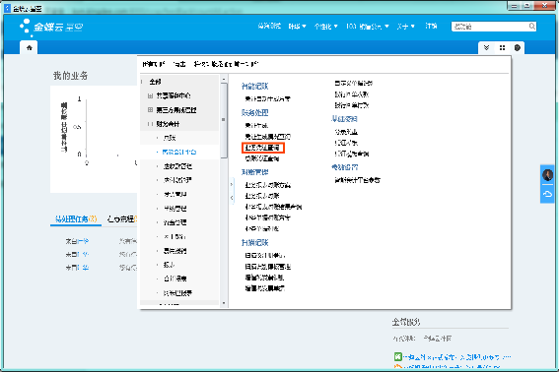Open the 关于 dropdown menu
This screenshot has height=372, width=559.
point(406,27)
